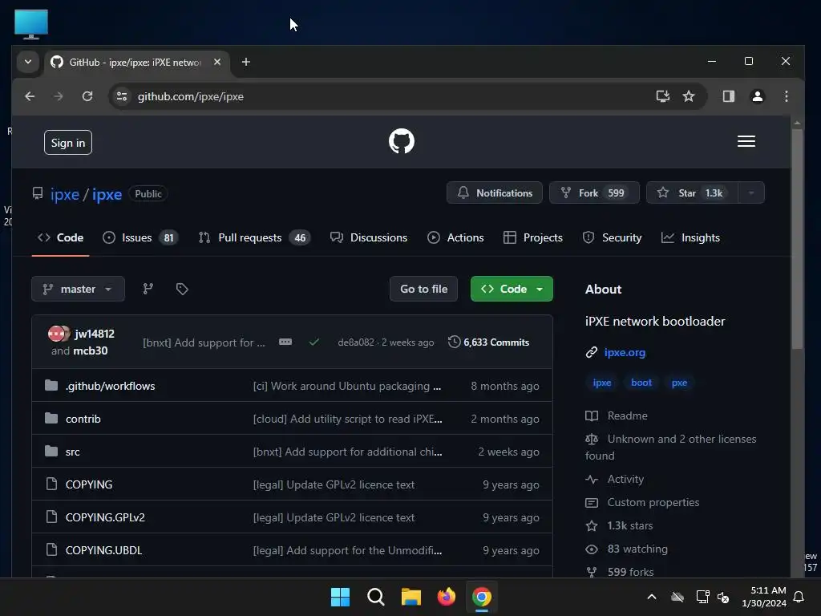The height and width of the screenshot is (616, 821).
Task: Open Chrome tab search chevron
Action: click(x=28, y=62)
